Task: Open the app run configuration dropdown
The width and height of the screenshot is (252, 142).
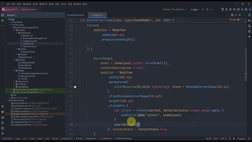Action: 195,9
